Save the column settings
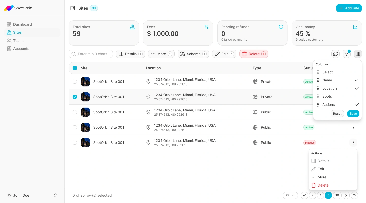 coord(353,114)
